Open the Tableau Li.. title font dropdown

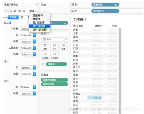coord(27,54)
